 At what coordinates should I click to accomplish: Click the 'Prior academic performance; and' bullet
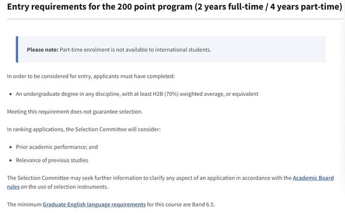[57, 147]
